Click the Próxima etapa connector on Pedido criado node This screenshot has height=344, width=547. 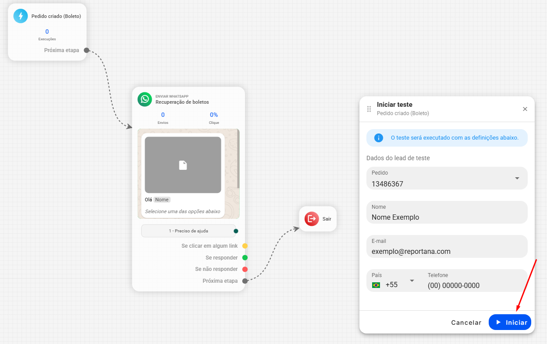pyautogui.click(x=86, y=50)
